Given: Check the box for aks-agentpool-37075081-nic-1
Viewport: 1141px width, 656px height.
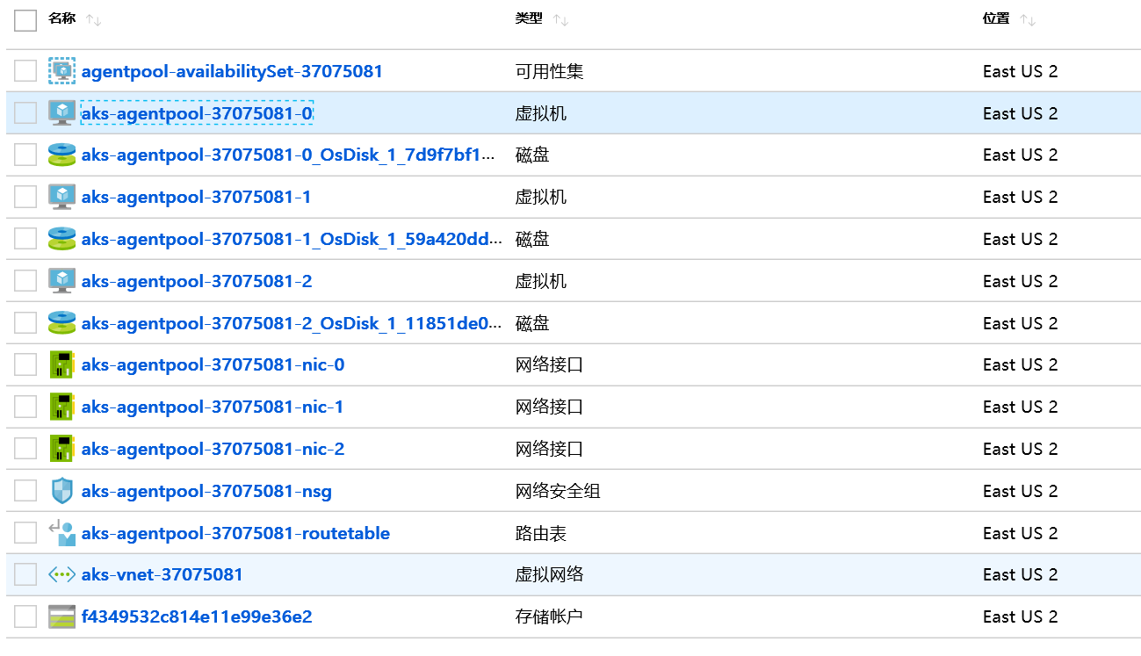Looking at the screenshot, I should [25, 407].
